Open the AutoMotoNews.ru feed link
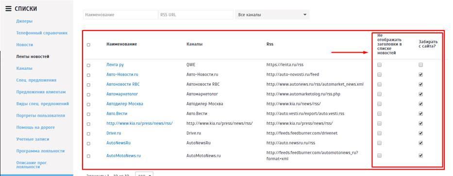This screenshot has width=453, height=176. coord(123,156)
